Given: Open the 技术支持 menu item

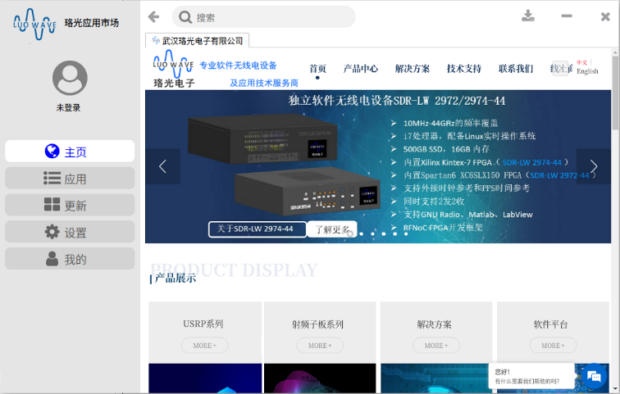Looking at the screenshot, I should [x=464, y=69].
